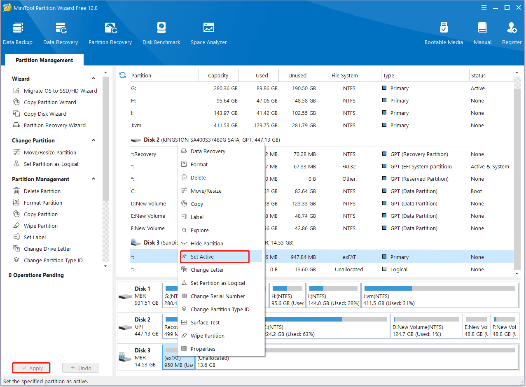
Task: Open the Manual
Action: (x=482, y=33)
